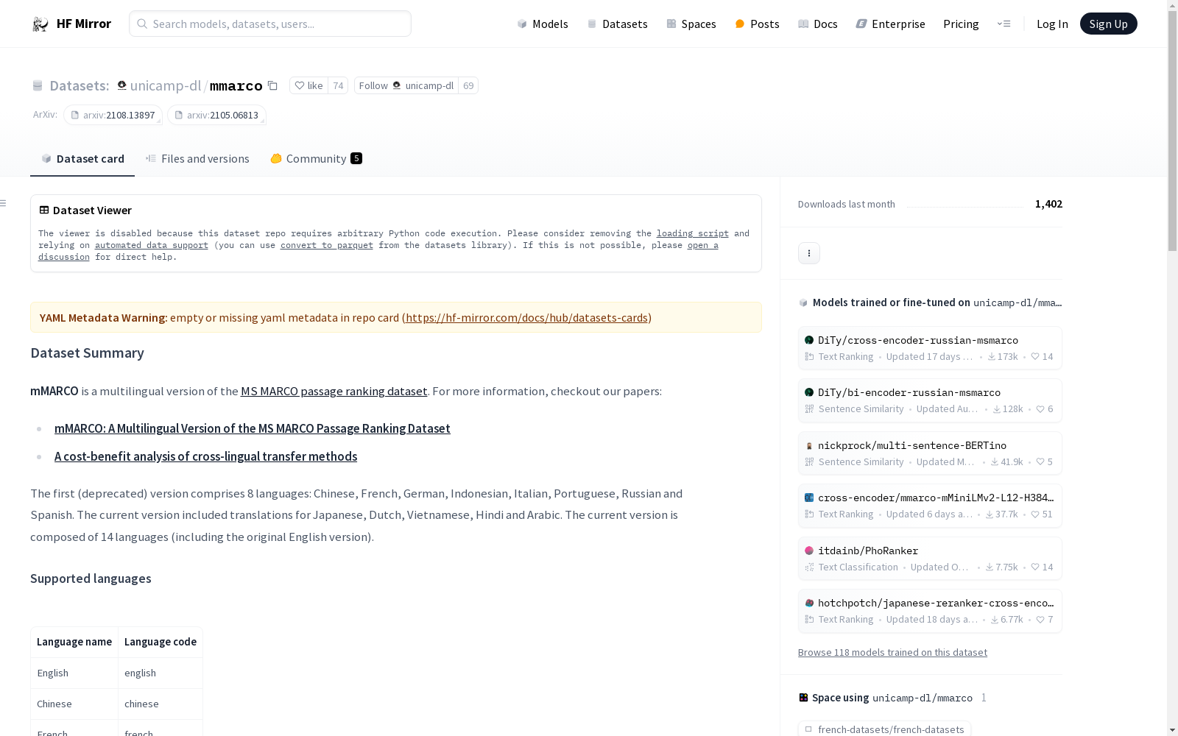
Task: Open the DiTy/cross-encoder-russian-msmarco model card
Action: click(930, 347)
